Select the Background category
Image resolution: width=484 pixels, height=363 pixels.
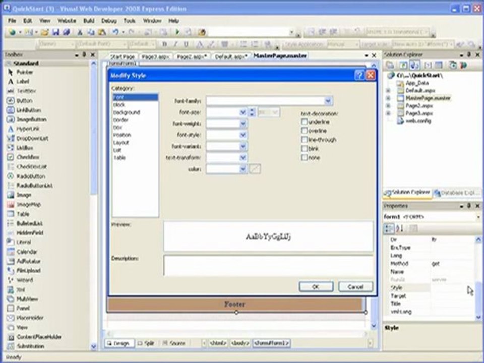tap(127, 112)
